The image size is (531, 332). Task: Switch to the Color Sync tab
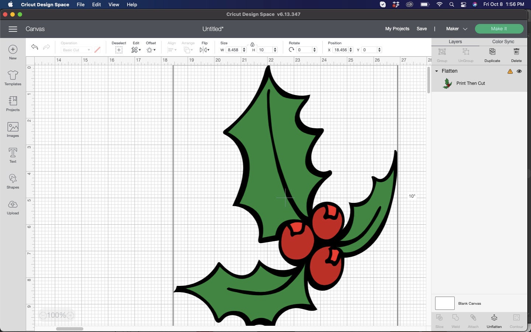pyautogui.click(x=503, y=42)
